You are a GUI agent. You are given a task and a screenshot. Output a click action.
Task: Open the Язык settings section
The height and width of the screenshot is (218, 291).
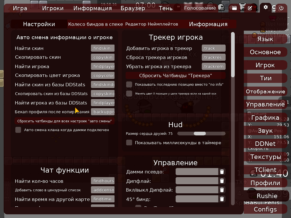tap(265, 39)
